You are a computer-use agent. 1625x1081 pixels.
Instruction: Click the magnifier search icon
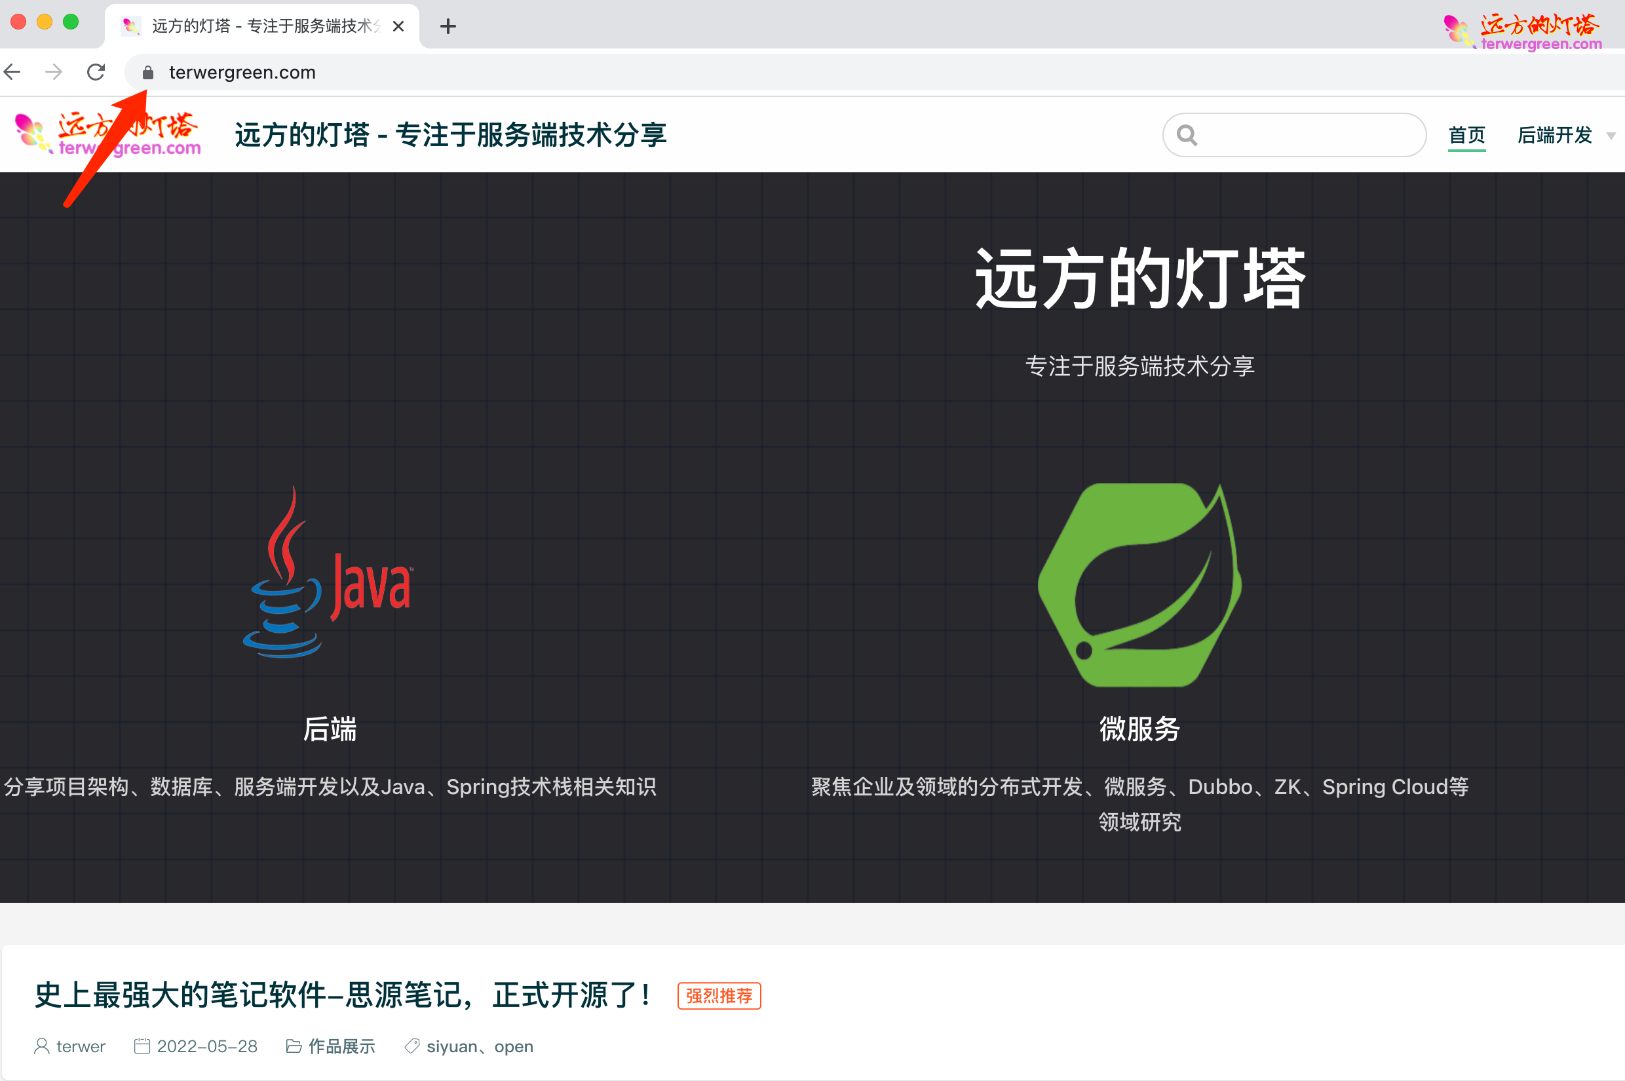[x=1187, y=134]
